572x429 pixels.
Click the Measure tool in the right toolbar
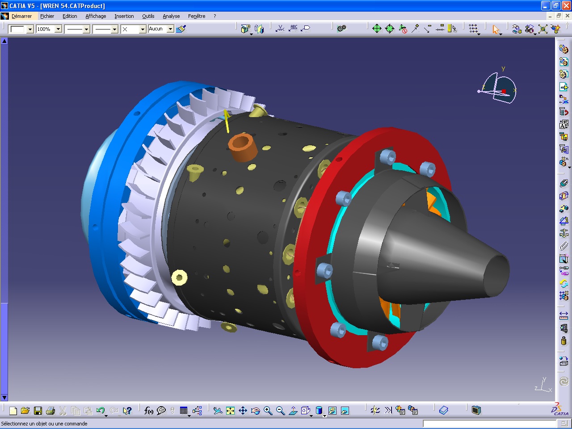564,315
